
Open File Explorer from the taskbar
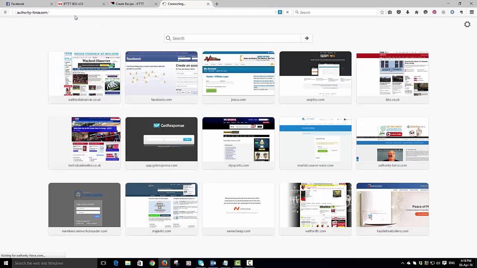pos(128,263)
